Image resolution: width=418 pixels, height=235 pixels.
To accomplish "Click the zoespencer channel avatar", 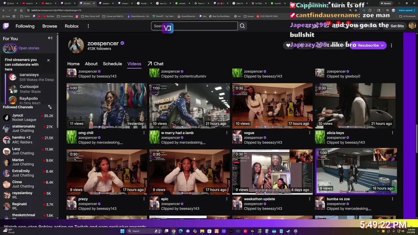I will 76,45.
